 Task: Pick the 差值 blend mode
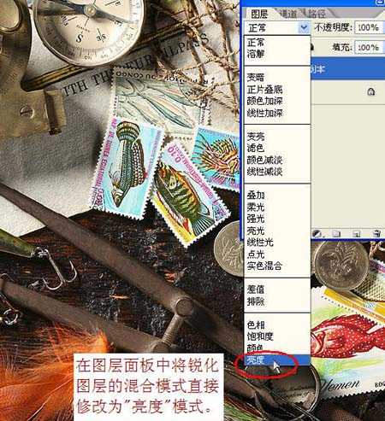[x=256, y=289]
